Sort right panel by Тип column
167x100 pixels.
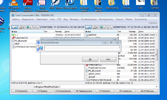tap(122, 31)
